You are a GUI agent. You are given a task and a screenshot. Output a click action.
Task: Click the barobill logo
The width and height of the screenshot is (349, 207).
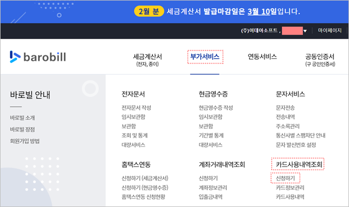point(38,57)
